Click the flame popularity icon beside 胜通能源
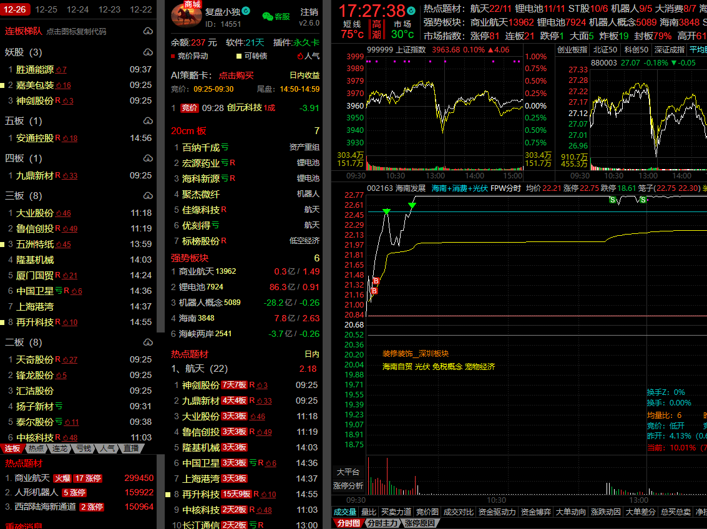The height and width of the screenshot is (529, 707). click(61, 70)
